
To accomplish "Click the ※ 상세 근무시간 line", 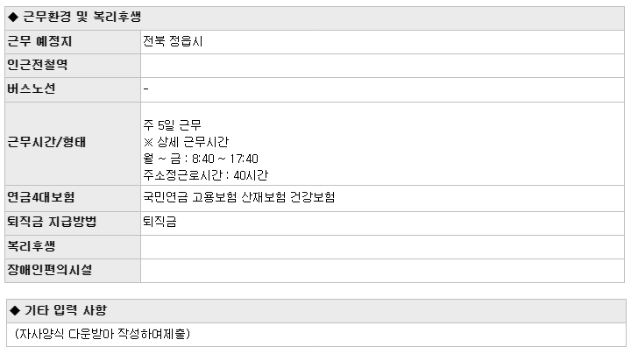I will [186, 142].
